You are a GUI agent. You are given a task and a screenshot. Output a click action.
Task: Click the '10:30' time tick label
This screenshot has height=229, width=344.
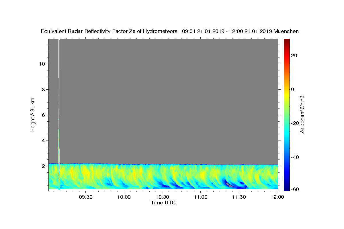163,197
